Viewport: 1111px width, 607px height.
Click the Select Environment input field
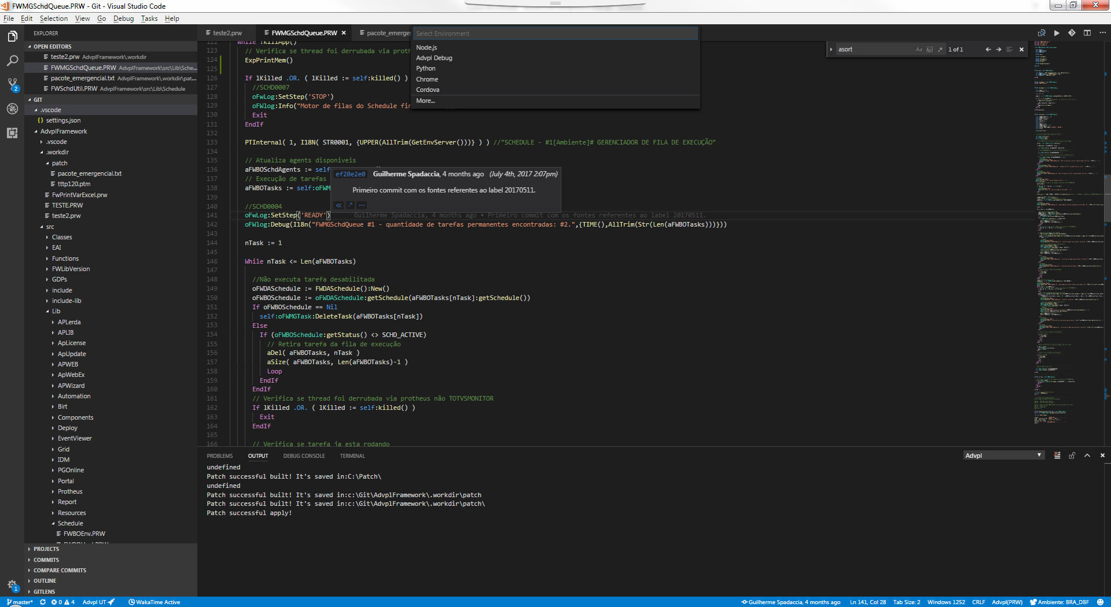point(555,34)
